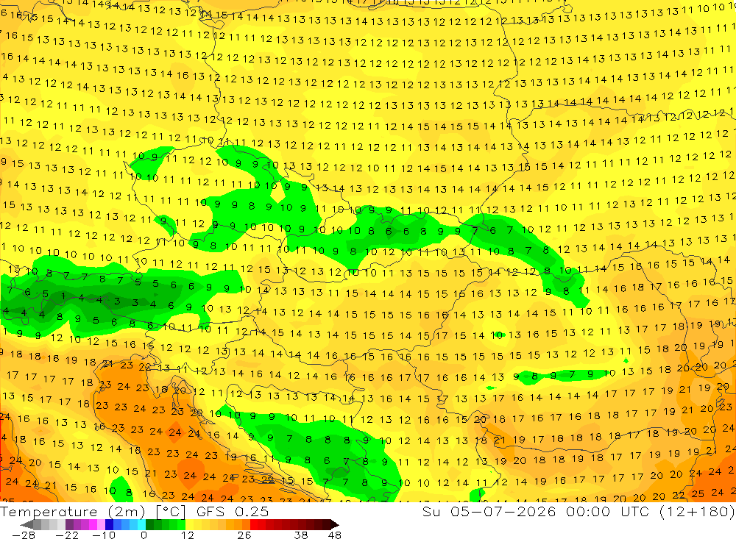Click the '12' legend label under color bar
This screenshot has height=539, width=736.
[x=187, y=535]
